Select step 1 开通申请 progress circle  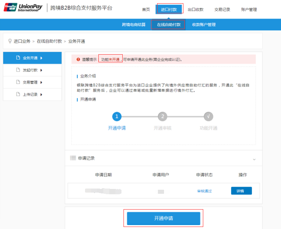tap(117, 117)
